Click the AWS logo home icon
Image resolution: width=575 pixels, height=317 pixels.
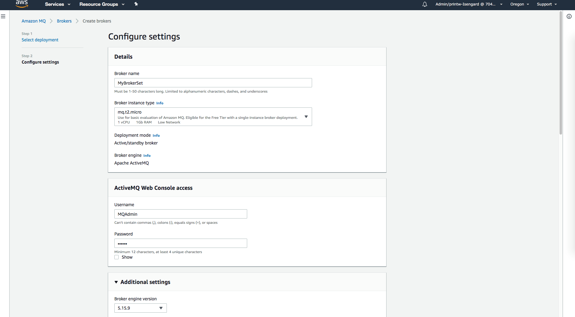(x=22, y=4)
